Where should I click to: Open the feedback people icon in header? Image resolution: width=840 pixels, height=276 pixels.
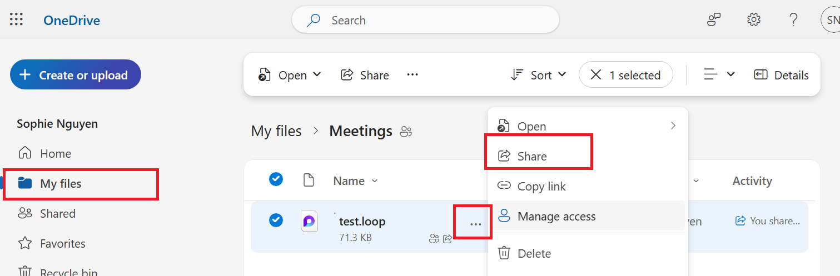pyautogui.click(x=714, y=20)
